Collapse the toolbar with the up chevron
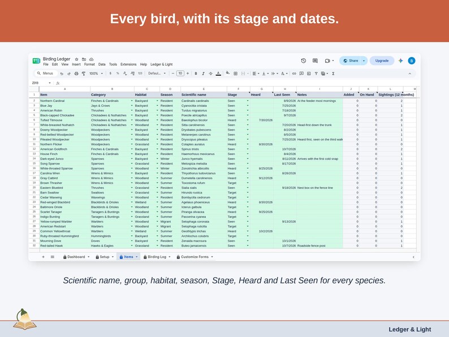Viewport: 449px width, 337px height. click(x=410, y=74)
